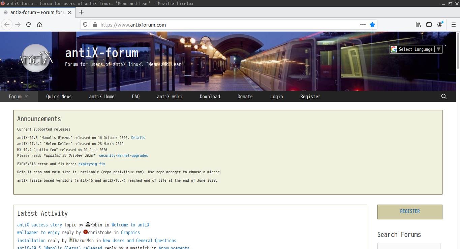Click christophe's avatar icon
Screen dimensions: 460x249
tap(86, 232)
